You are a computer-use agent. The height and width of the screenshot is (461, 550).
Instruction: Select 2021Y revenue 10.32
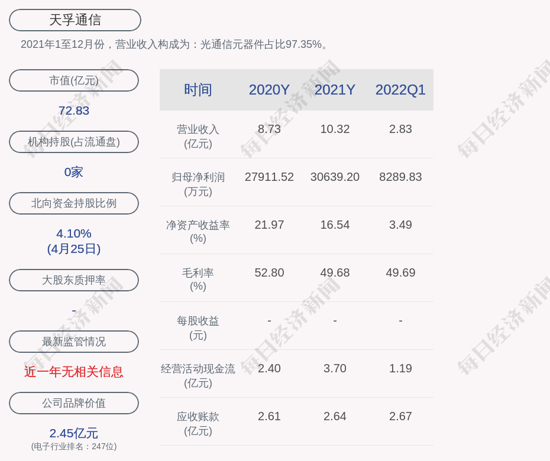[335, 129]
